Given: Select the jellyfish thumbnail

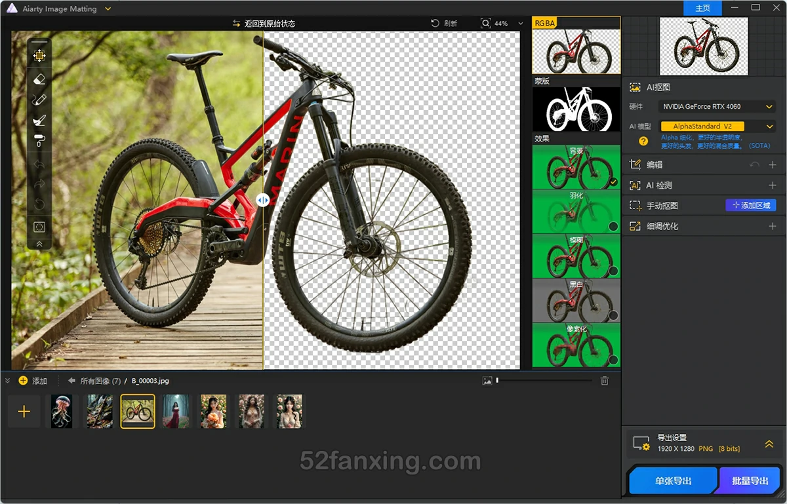Looking at the screenshot, I should click(62, 412).
